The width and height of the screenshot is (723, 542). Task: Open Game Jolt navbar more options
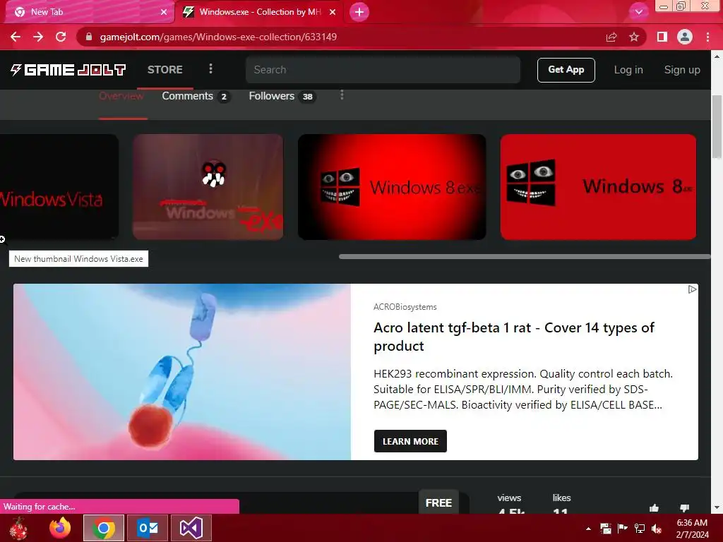click(210, 69)
